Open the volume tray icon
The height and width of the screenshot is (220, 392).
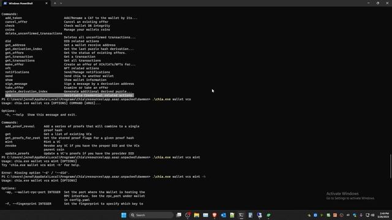(373, 215)
